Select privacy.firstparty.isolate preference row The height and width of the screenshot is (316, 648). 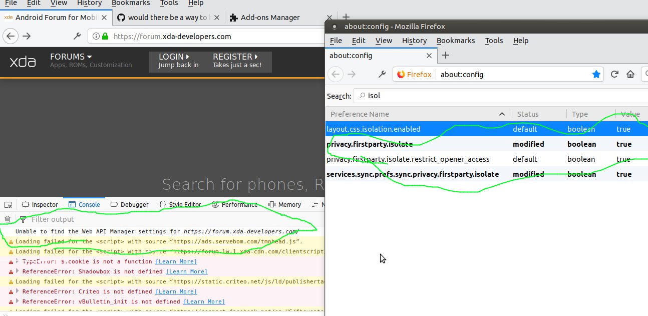pyautogui.click(x=487, y=144)
